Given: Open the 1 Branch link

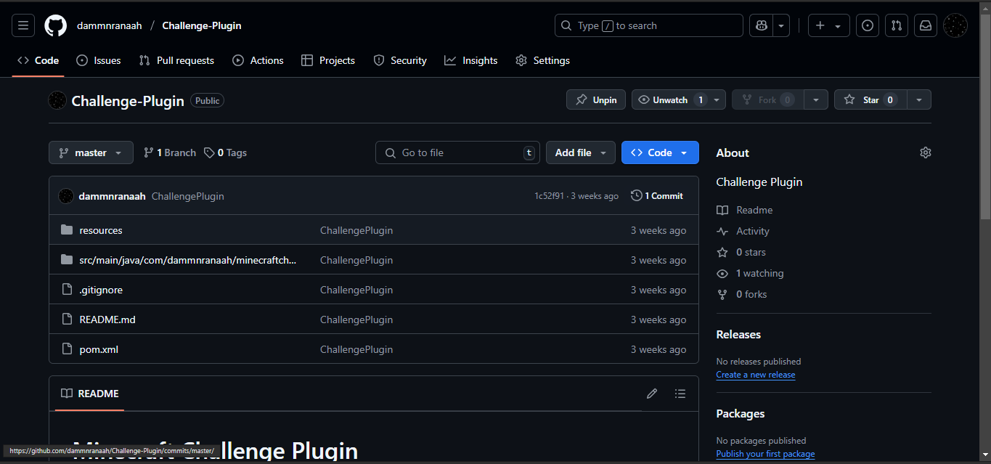Looking at the screenshot, I should tap(170, 152).
